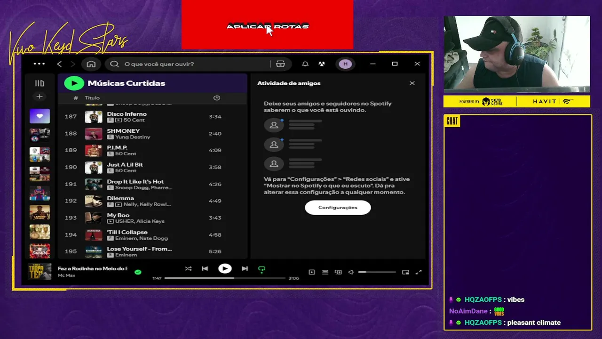Skip to the next track
The width and height of the screenshot is (602, 339).
pyautogui.click(x=245, y=269)
